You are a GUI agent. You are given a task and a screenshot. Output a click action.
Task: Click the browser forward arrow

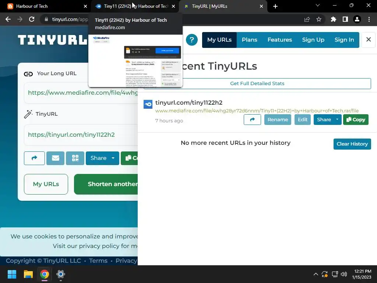(20, 19)
